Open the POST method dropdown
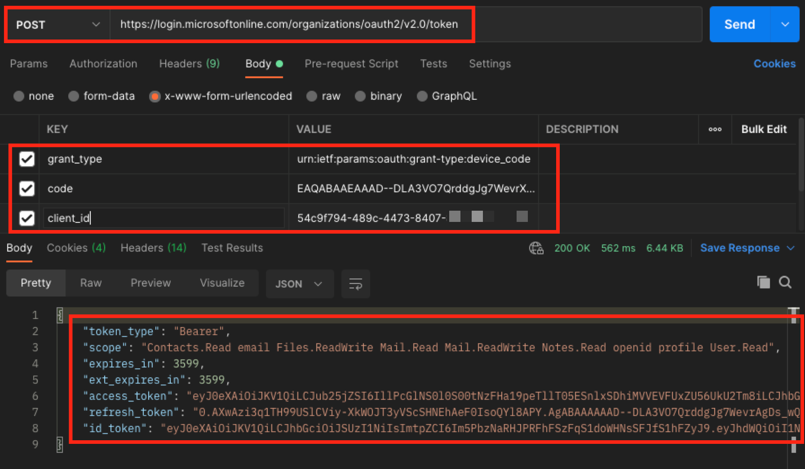 pyautogui.click(x=57, y=25)
